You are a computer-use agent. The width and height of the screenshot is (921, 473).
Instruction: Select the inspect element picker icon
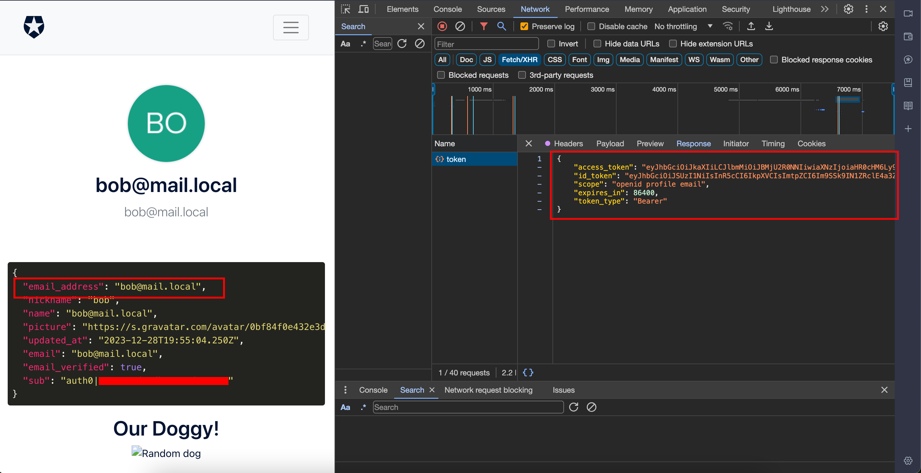coord(345,9)
